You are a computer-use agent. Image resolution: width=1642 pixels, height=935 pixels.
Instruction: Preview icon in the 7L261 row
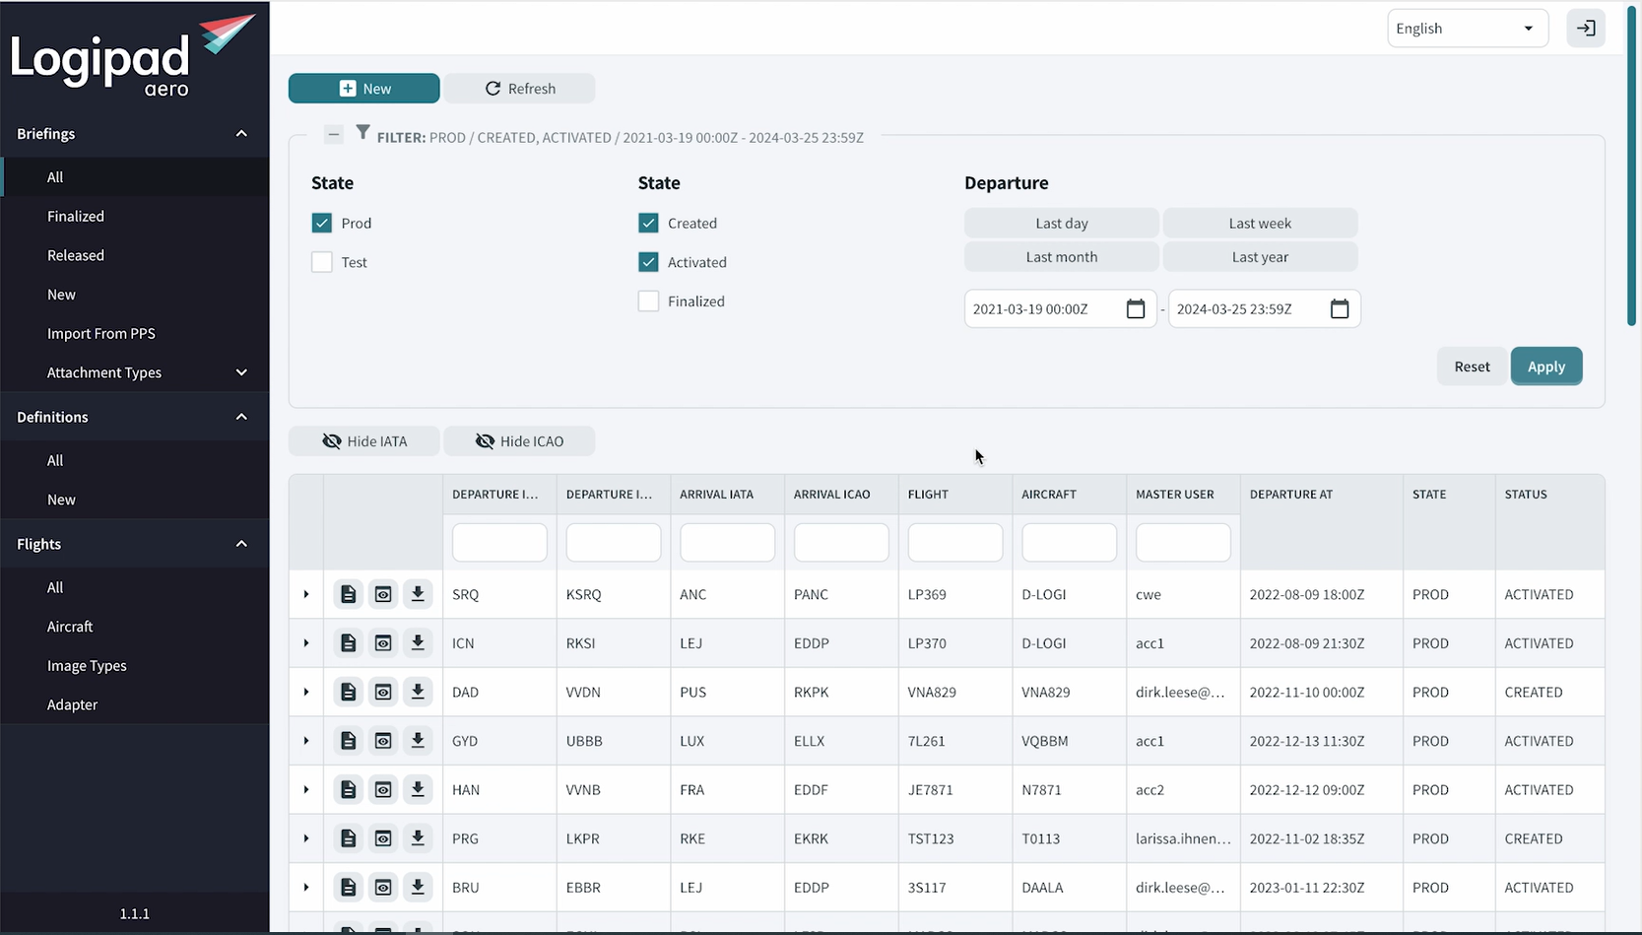[x=383, y=741]
